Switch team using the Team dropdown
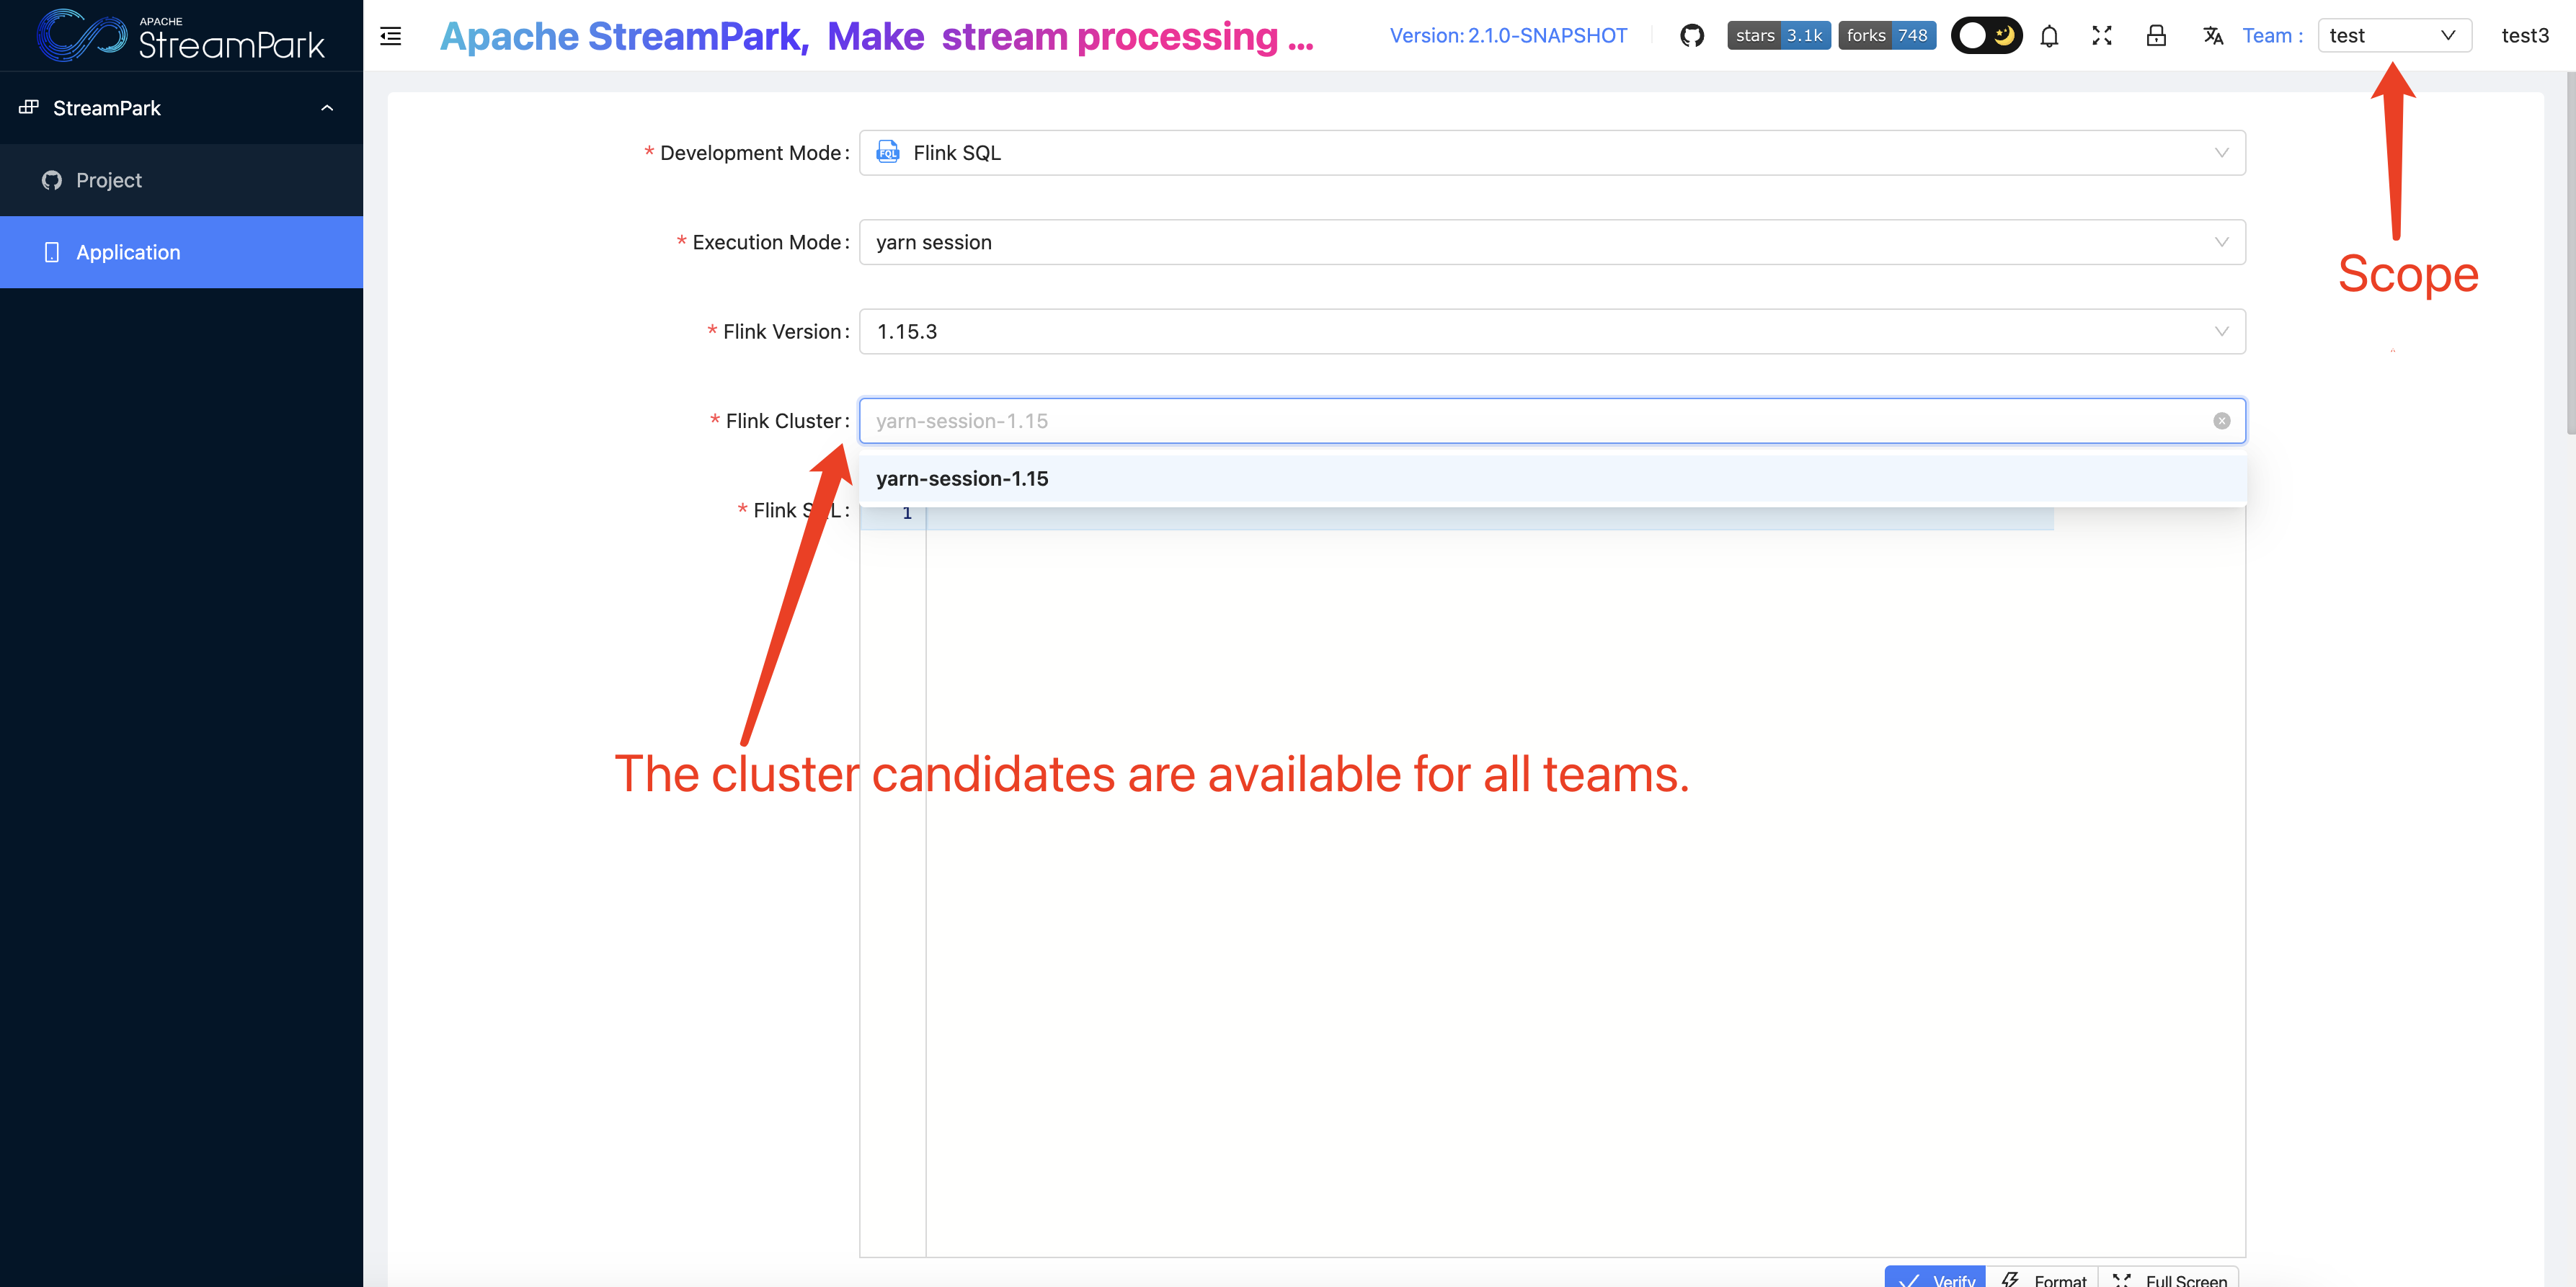Image resolution: width=2576 pixels, height=1287 pixels. [2393, 36]
